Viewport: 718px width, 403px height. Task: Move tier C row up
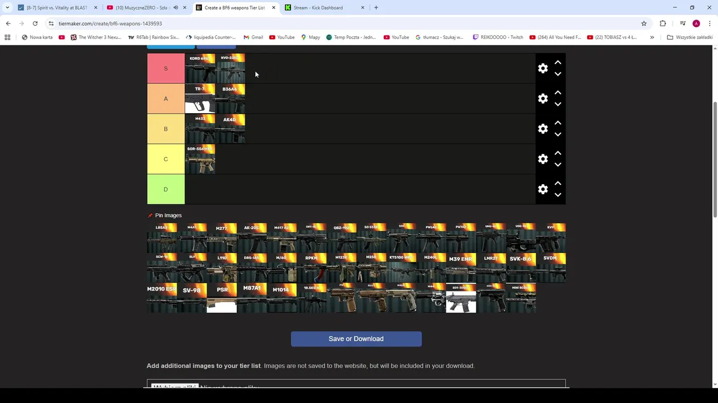(558, 153)
